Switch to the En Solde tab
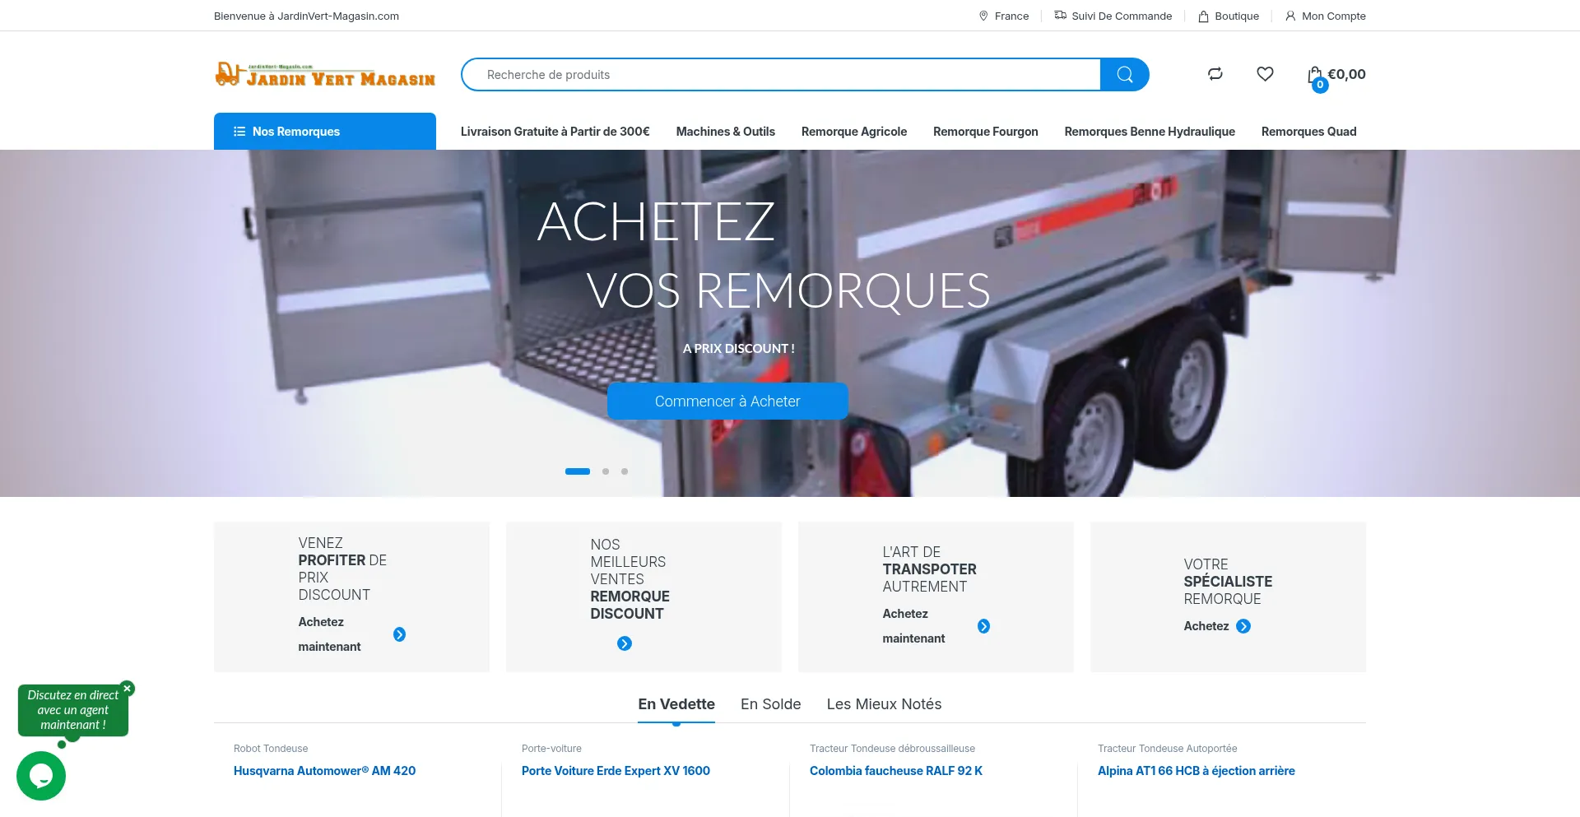This screenshot has height=817, width=1580. coord(770,704)
